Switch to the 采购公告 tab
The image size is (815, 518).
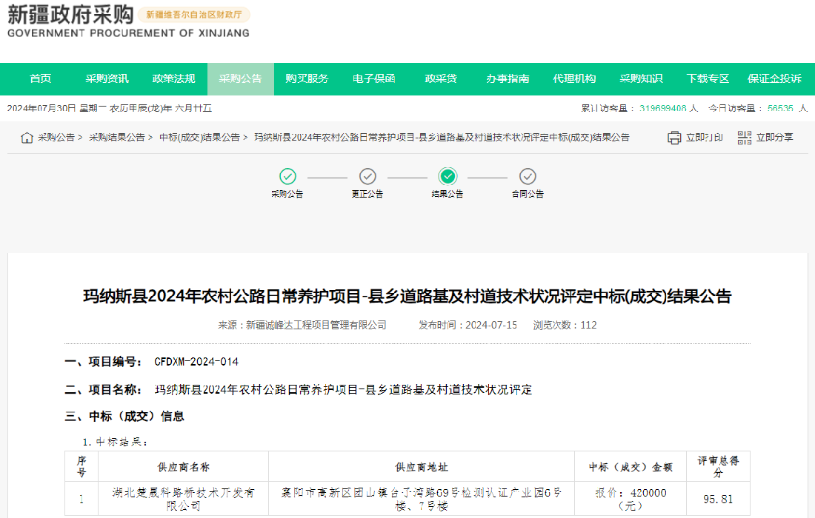tap(240, 79)
